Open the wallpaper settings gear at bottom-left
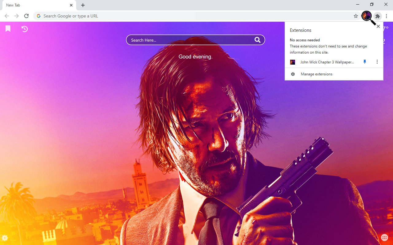Image resolution: width=393 pixels, height=245 pixels. [5, 238]
